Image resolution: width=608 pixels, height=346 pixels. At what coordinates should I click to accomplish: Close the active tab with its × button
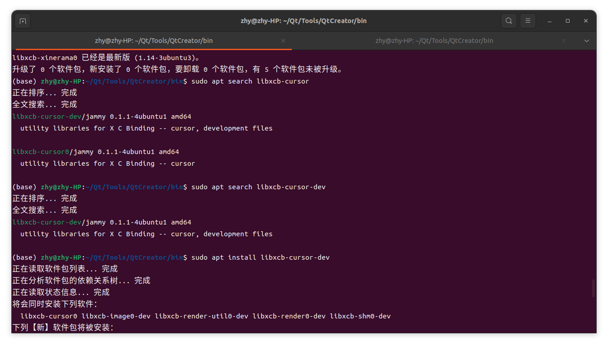283,40
